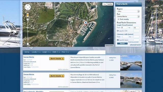
Task: Sort by Locality ascending arrow
Action: 40,52
